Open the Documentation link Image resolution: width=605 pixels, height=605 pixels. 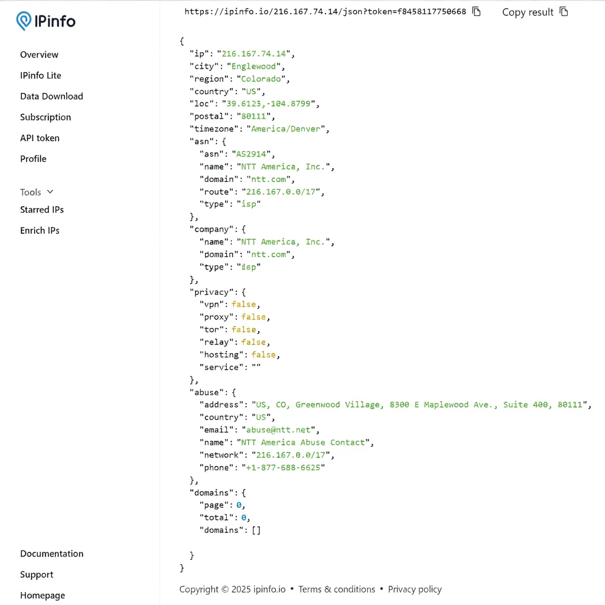tap(52, 554)
